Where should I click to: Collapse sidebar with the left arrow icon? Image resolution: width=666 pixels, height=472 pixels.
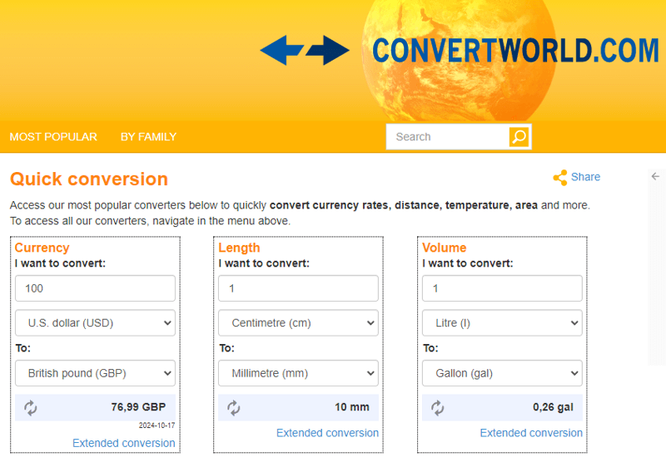(655, 176)
